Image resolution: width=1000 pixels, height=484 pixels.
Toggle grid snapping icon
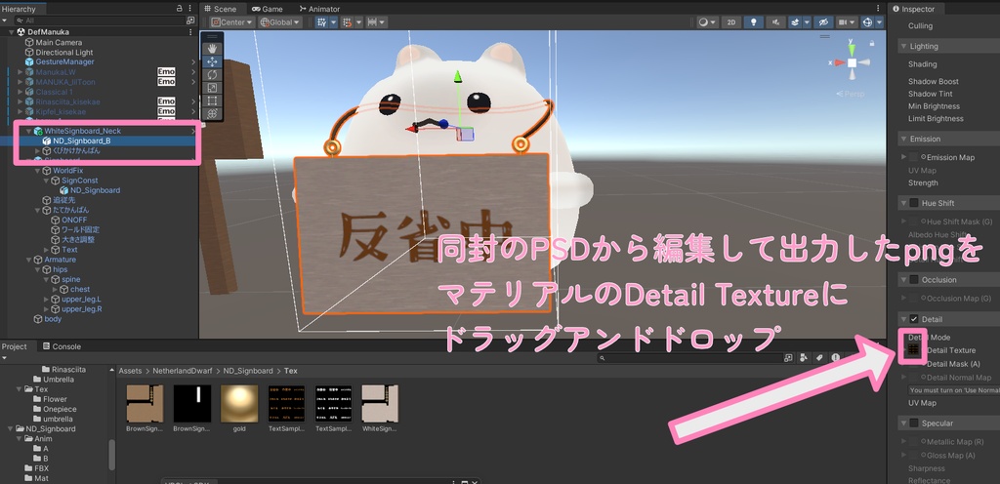pyautogui.click(x=347, y=22)
